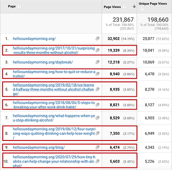Image resolution: width=172 pixels, height=170 pixels.
Task: Select the 8,127 unique page views cell
Action: [150, 105]
